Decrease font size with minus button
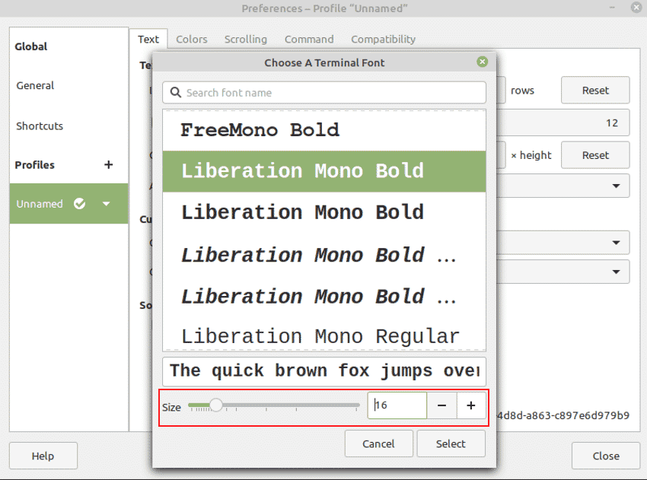647x480 pixels. [441, 405]
